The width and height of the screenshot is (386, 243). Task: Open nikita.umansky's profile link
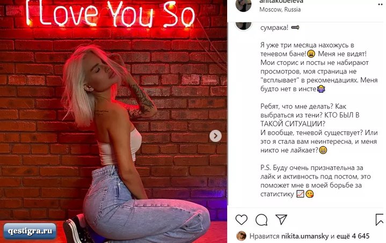305,236
